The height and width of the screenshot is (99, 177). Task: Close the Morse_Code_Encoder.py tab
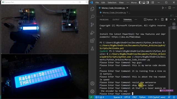click(127, 8)
